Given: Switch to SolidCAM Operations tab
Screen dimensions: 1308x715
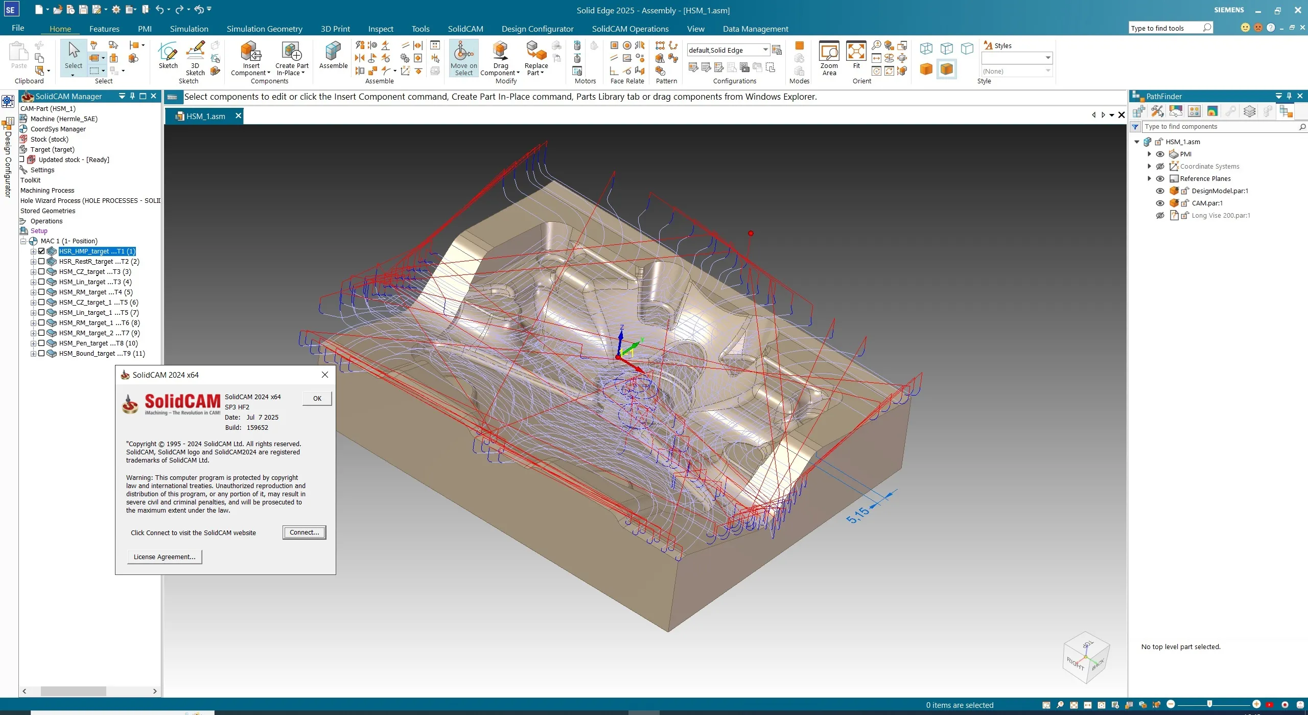Looking at the screenshot, I should tap(630, 29).
